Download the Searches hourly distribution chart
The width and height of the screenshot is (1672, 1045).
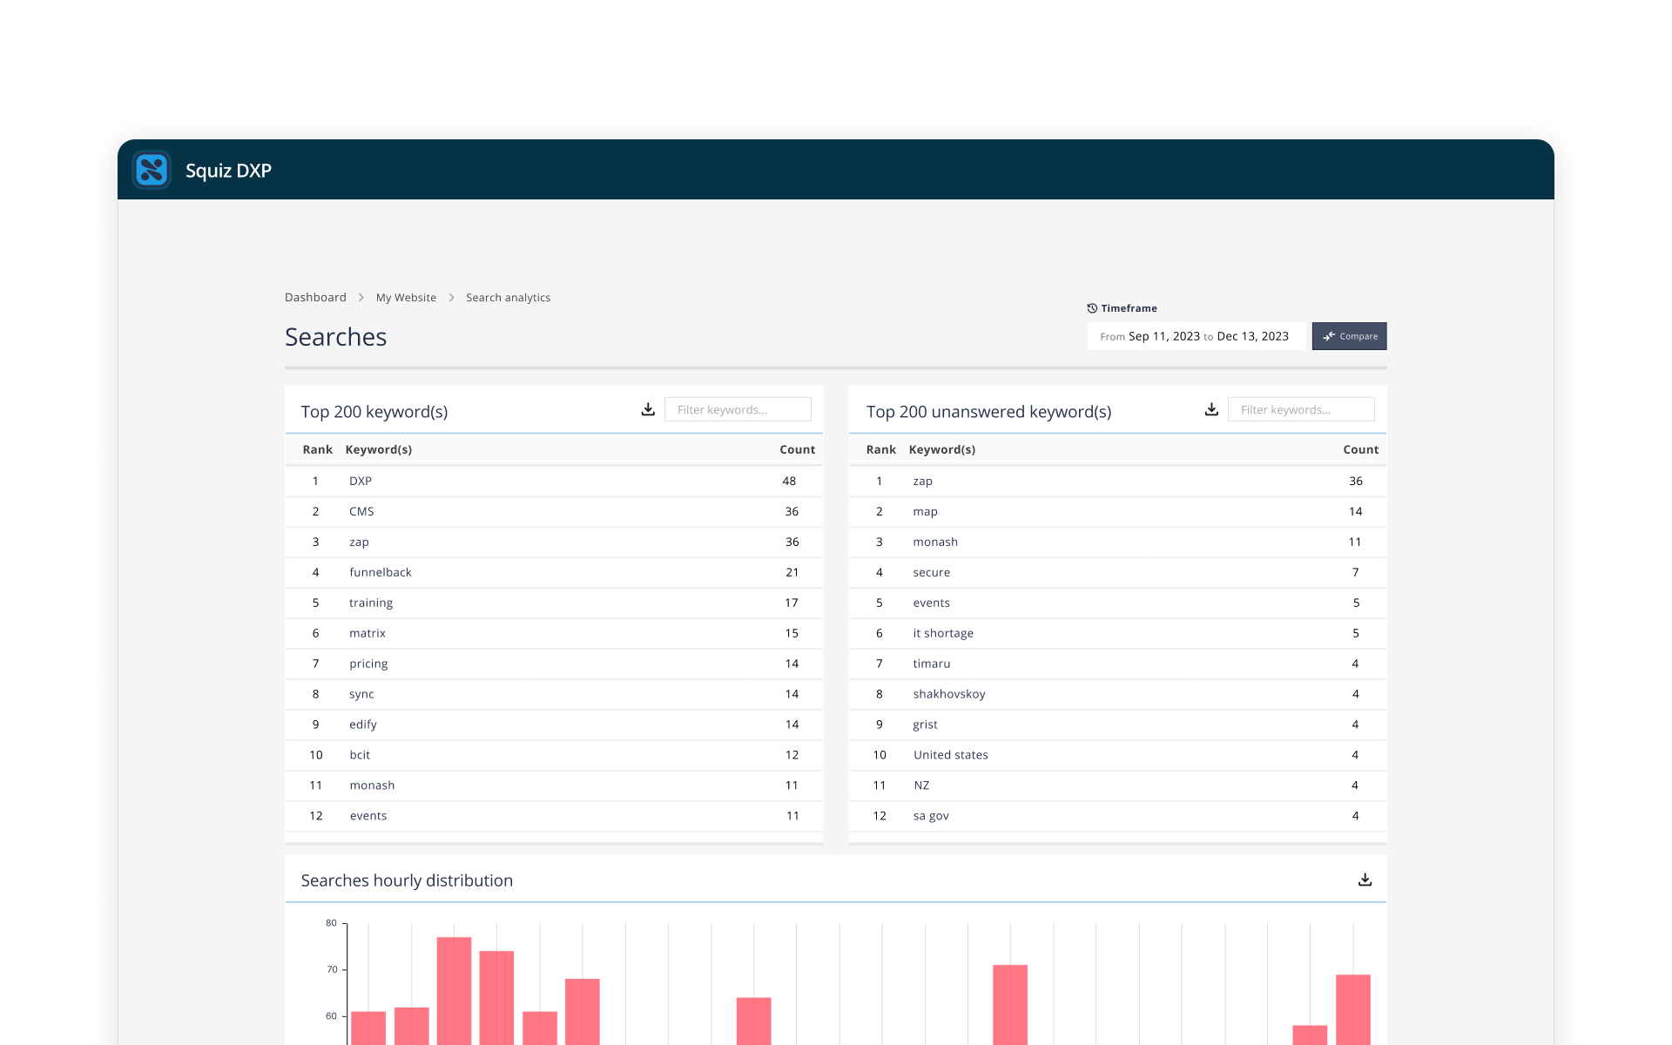(x=1365, y=880)
